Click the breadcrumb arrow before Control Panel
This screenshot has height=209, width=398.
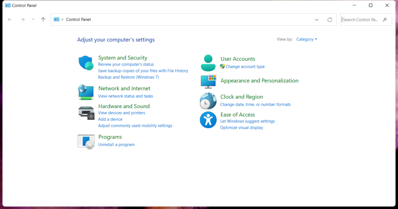(63, 19)
